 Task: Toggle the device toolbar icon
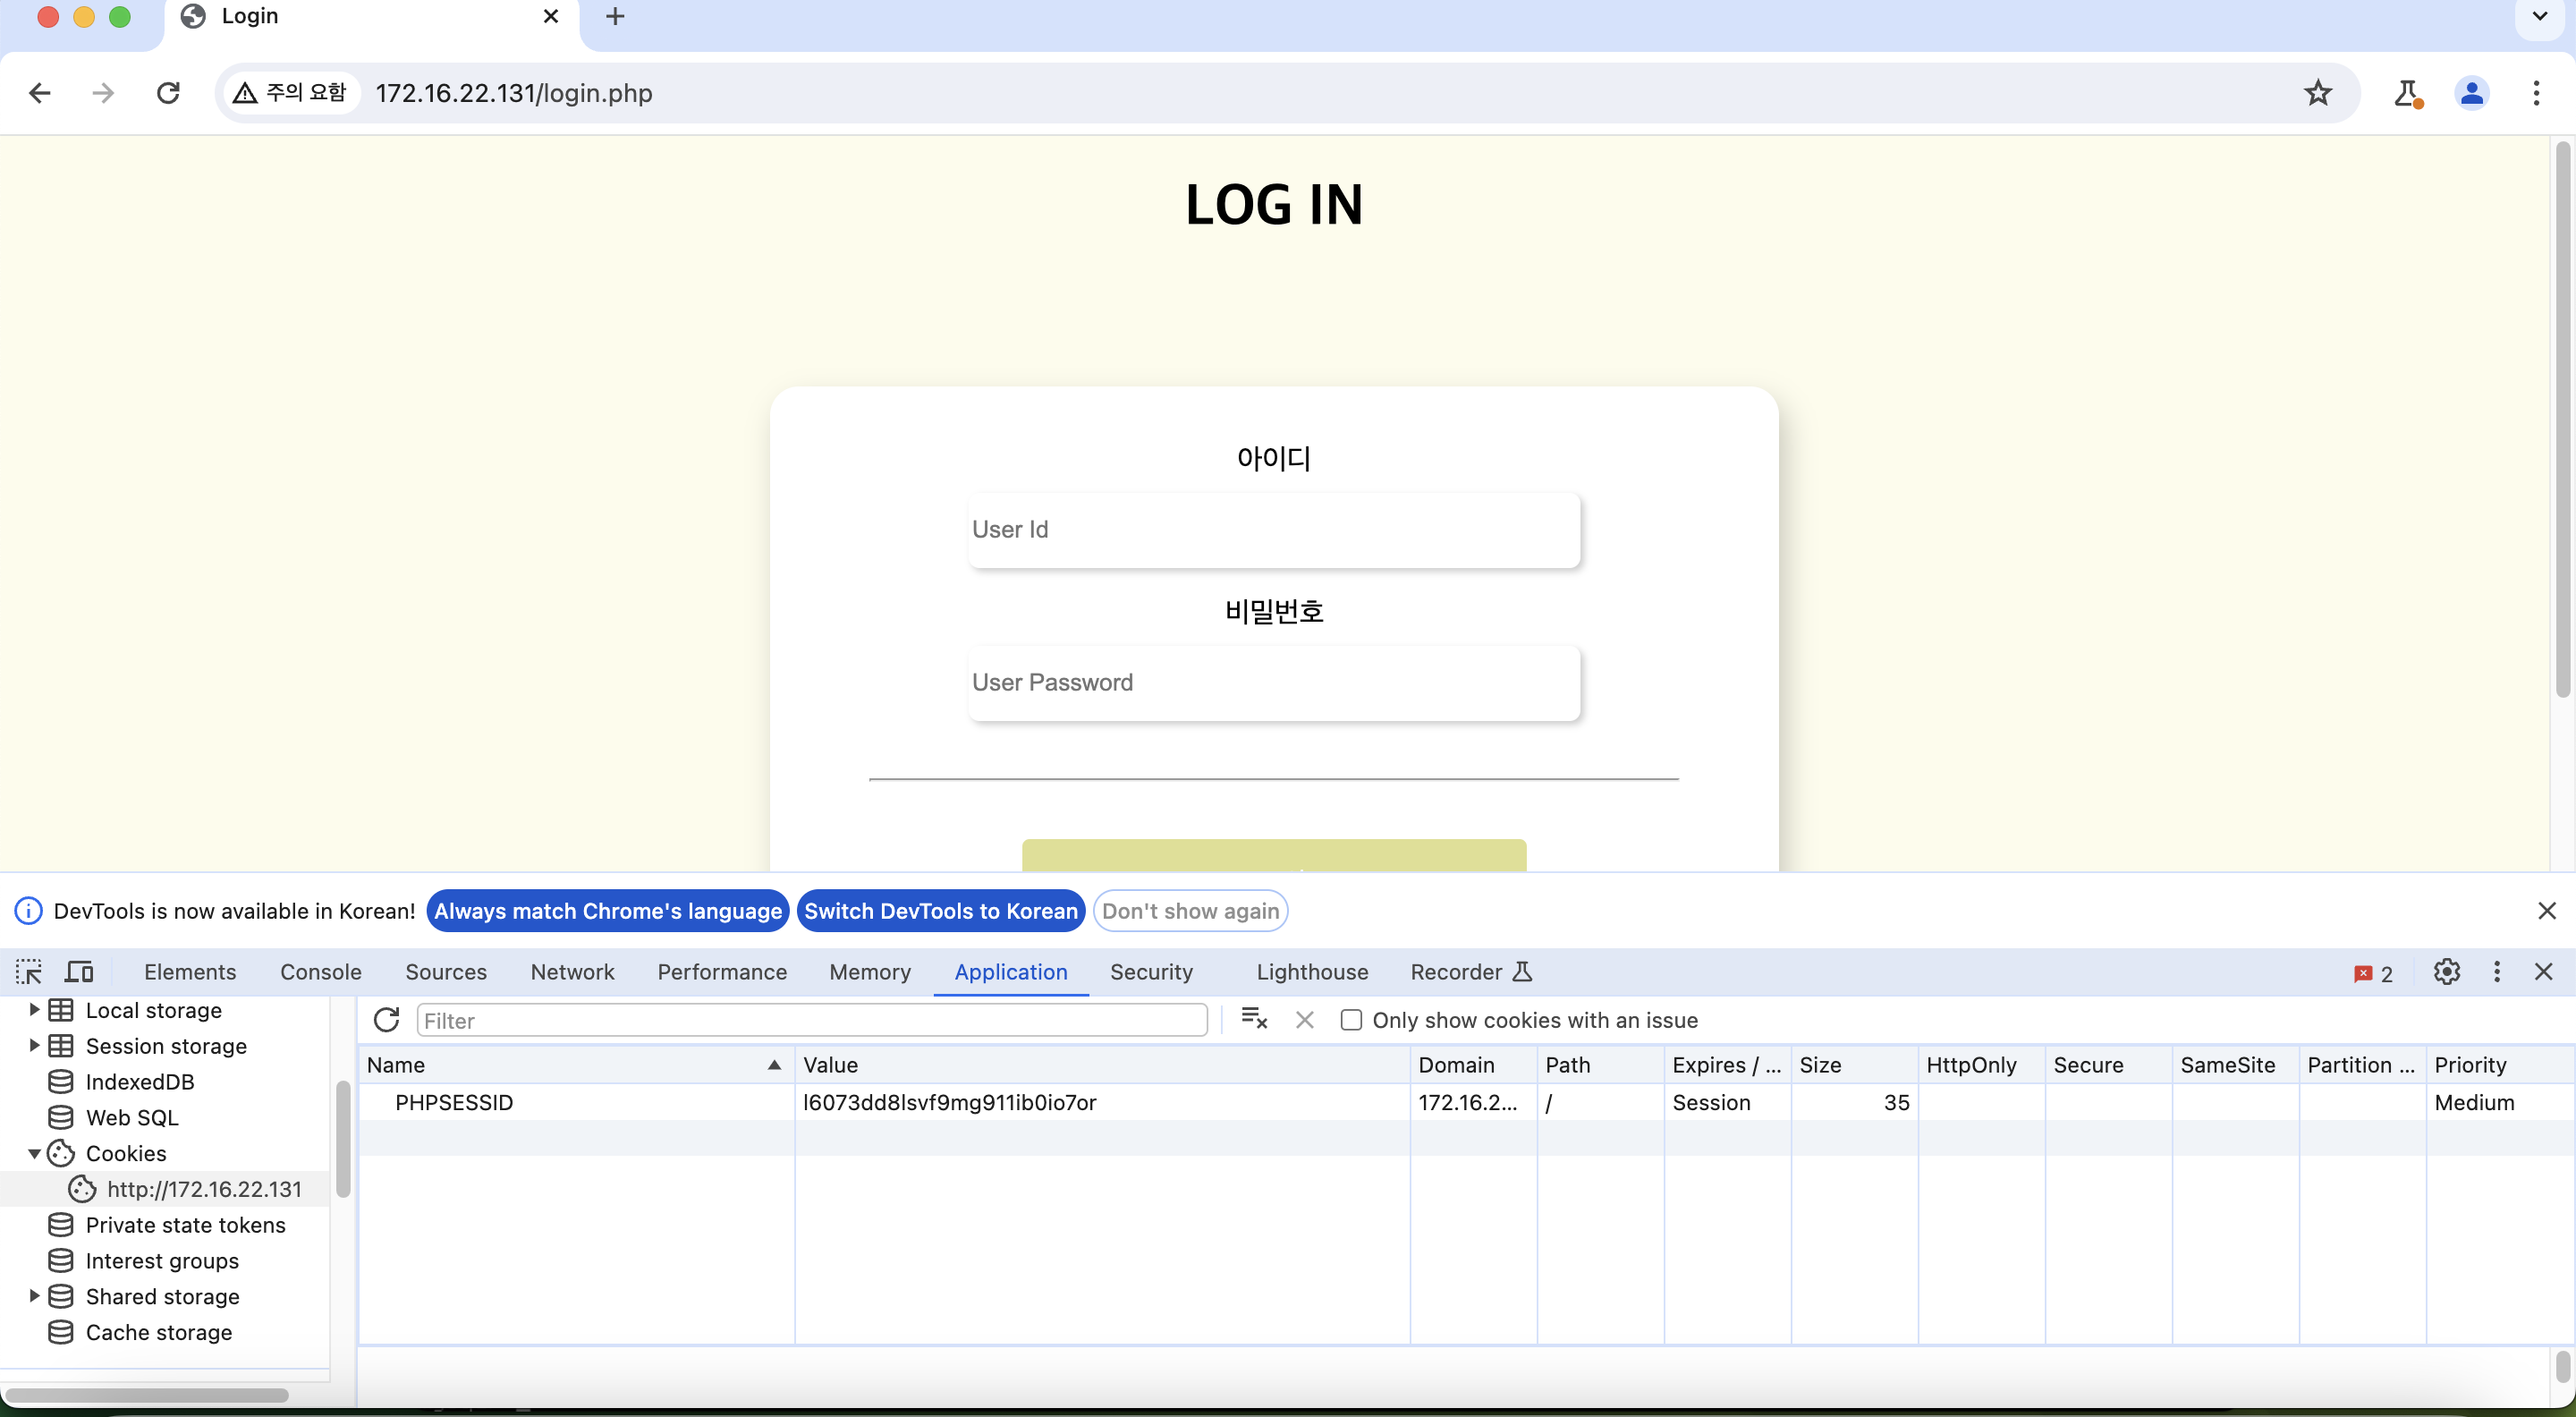coord(79,972)
